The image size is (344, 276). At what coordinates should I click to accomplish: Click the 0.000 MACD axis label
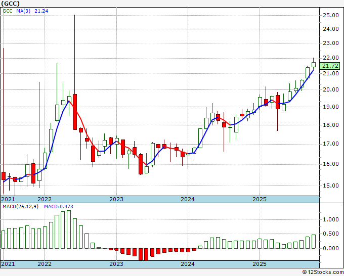[331, 248]
